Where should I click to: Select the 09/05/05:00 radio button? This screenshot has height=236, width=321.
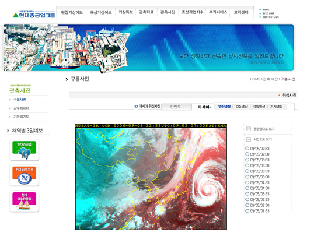247,177
